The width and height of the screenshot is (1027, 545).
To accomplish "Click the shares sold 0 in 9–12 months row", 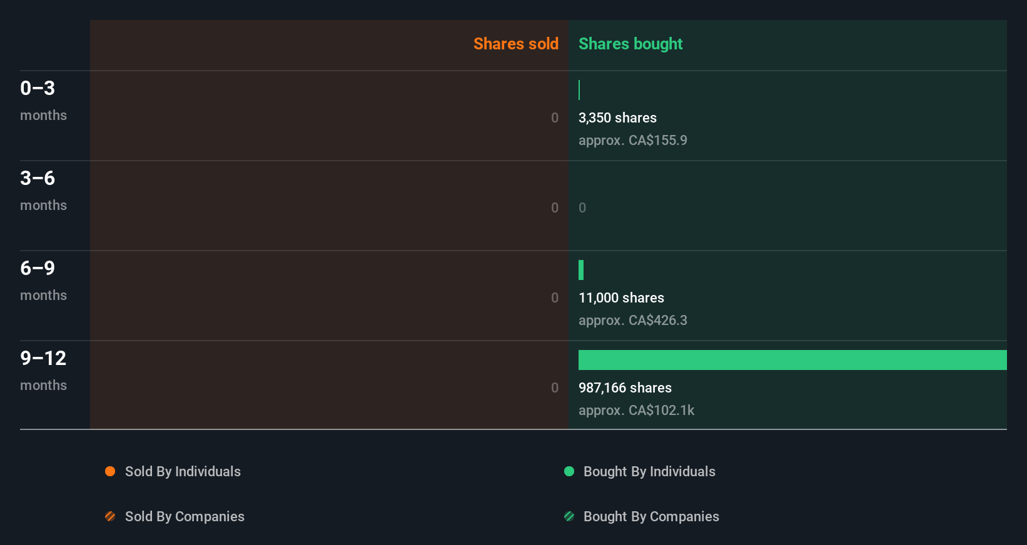I will pos(555,387).
